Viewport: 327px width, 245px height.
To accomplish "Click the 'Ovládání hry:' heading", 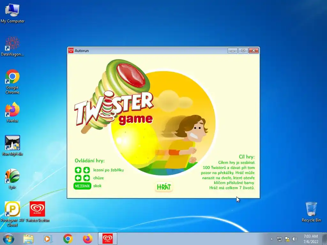I will [90, 161].
